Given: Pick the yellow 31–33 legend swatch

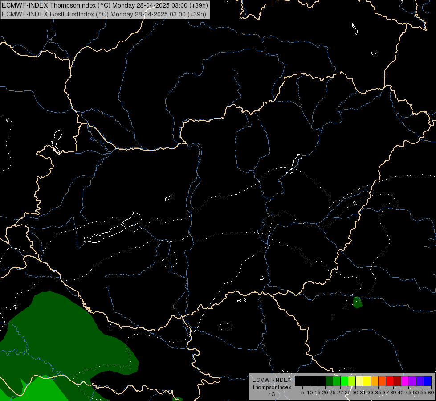Looking at the screenshot, I should pyautogui.click(x=367, y=381).
